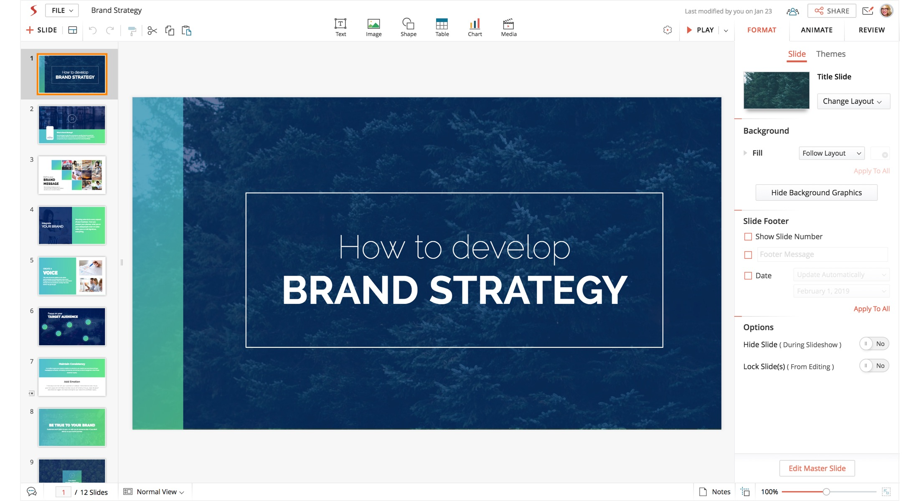Open comments speech bubble icon

(32, 491)
